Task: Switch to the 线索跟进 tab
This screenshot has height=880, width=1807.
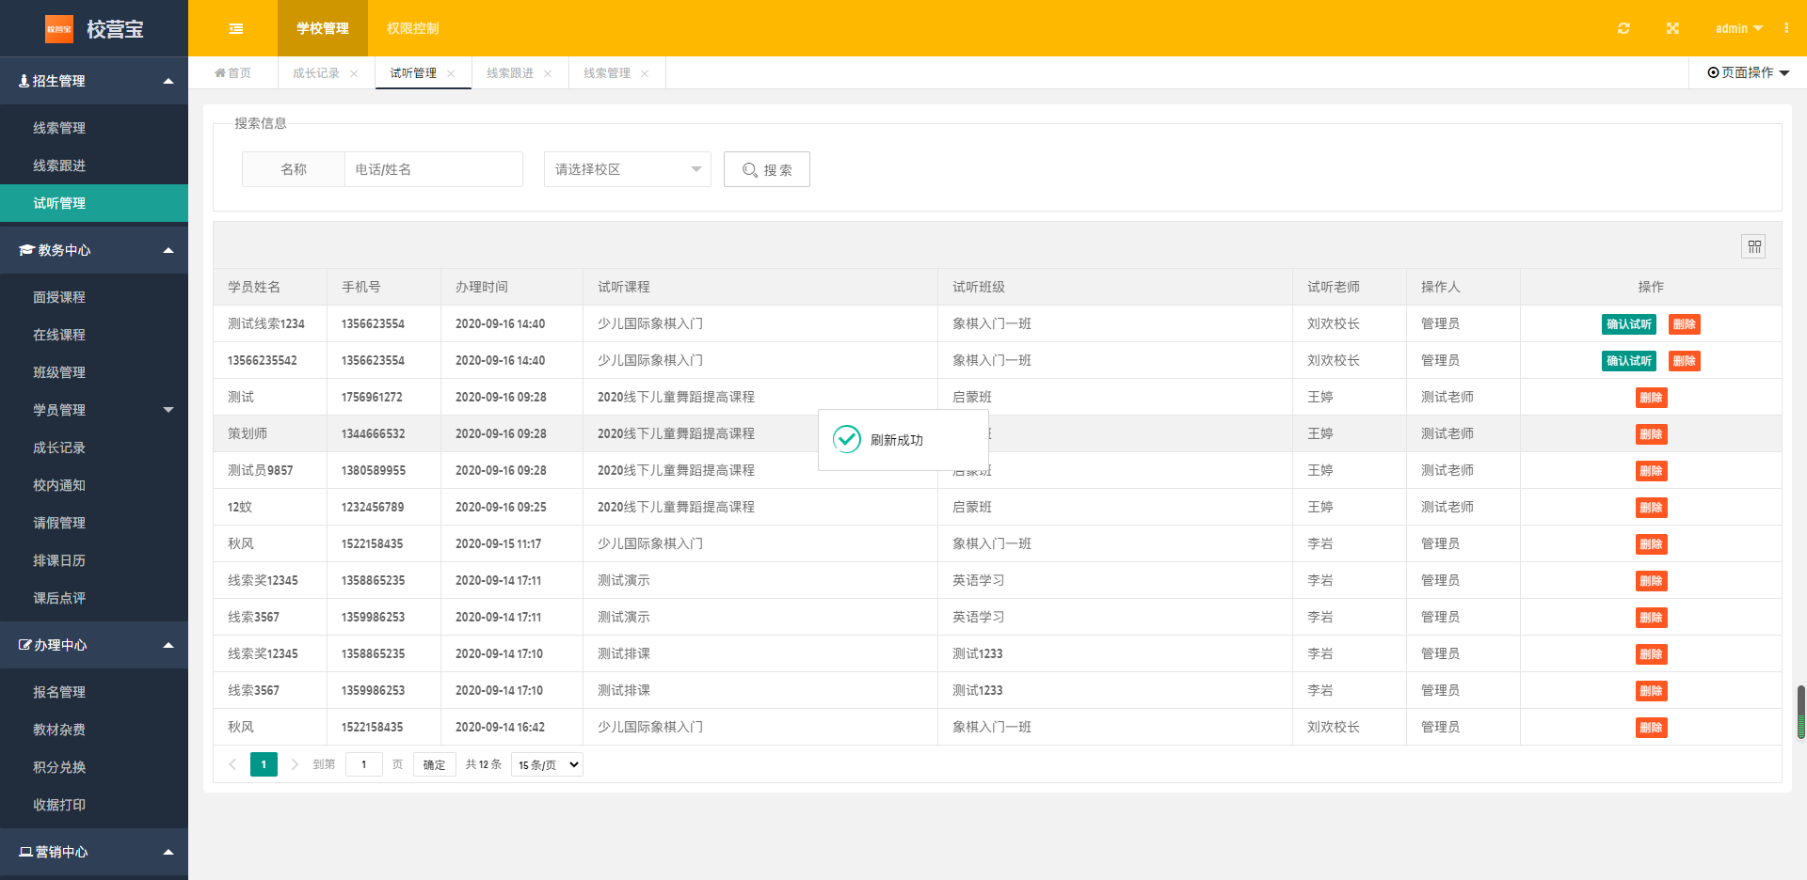Action: tap(510, 72)
